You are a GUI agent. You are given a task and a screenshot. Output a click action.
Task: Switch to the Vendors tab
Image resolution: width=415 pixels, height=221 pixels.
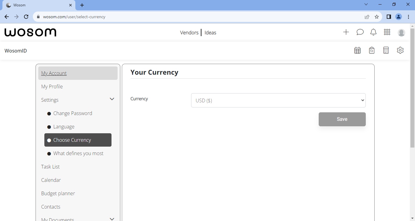(x=189, y=32)
